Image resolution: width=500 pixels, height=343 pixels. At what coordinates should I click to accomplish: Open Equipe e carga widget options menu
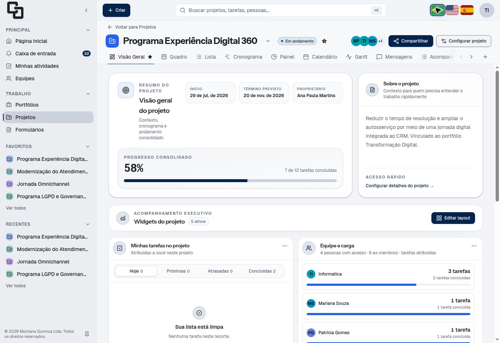click(474, 246)
